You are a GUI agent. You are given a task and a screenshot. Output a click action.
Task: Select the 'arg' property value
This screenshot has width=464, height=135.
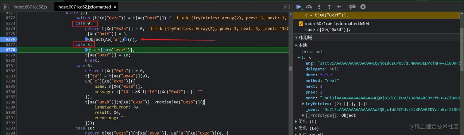(389, 63)
